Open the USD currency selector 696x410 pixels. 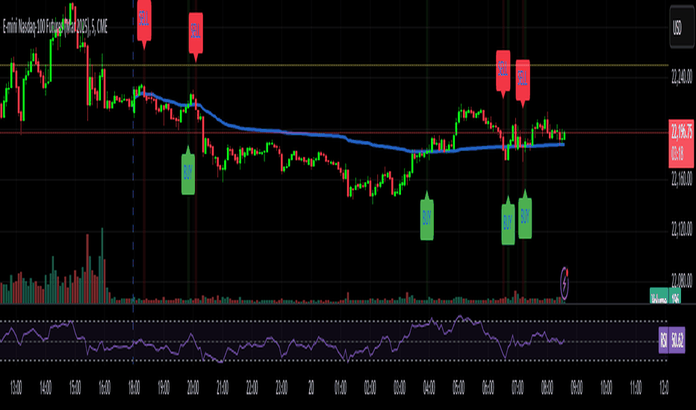682,27
